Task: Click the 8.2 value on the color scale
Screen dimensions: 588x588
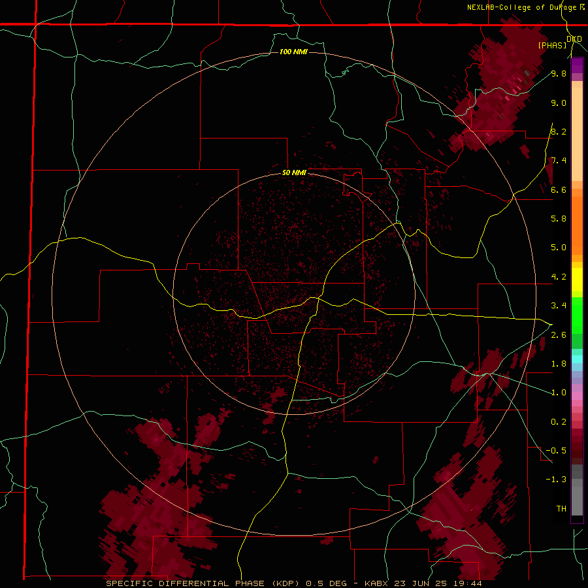Action: [x=559, y=131]
